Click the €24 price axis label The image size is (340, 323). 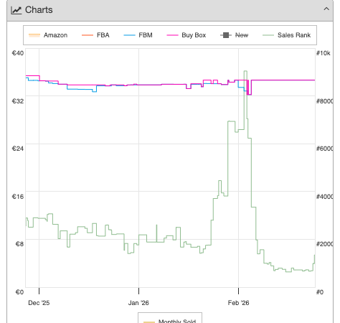18,149
